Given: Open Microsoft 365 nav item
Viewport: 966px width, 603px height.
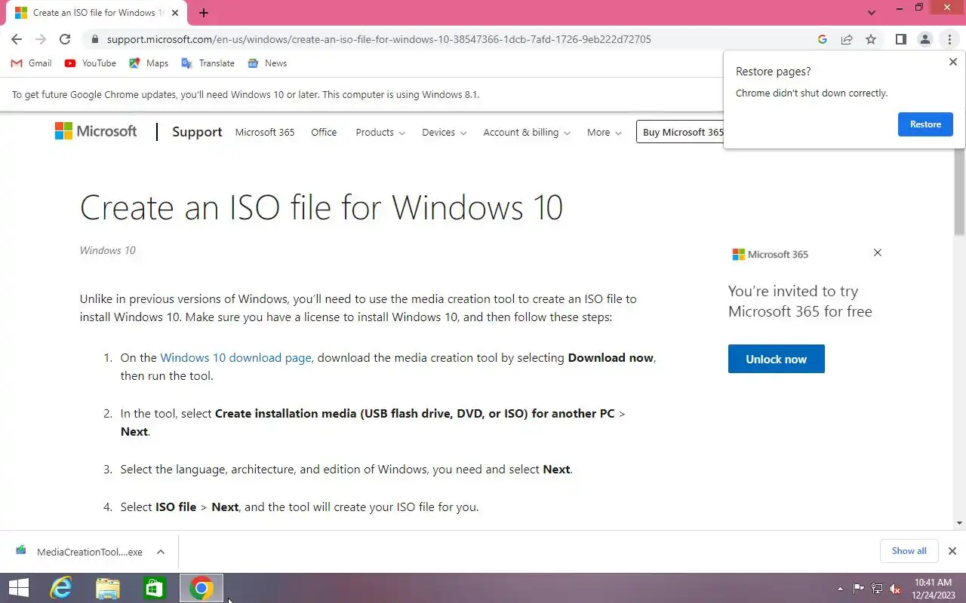Looking at the screenshot, I should tap(265, 132).
